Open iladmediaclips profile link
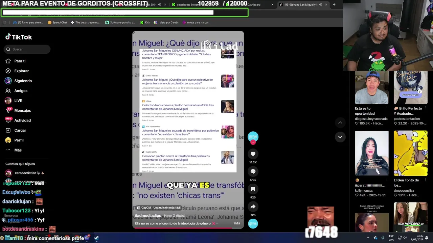 point(148,216)
